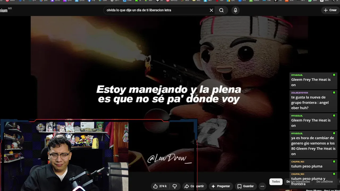Open the YouTube Premium MX logo
The width and height of the screenshot is (340, 191).
tap(6, 10)
